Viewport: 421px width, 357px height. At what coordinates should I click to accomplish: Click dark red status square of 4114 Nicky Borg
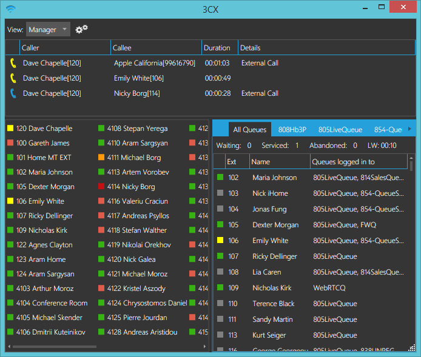coord(101,186)
